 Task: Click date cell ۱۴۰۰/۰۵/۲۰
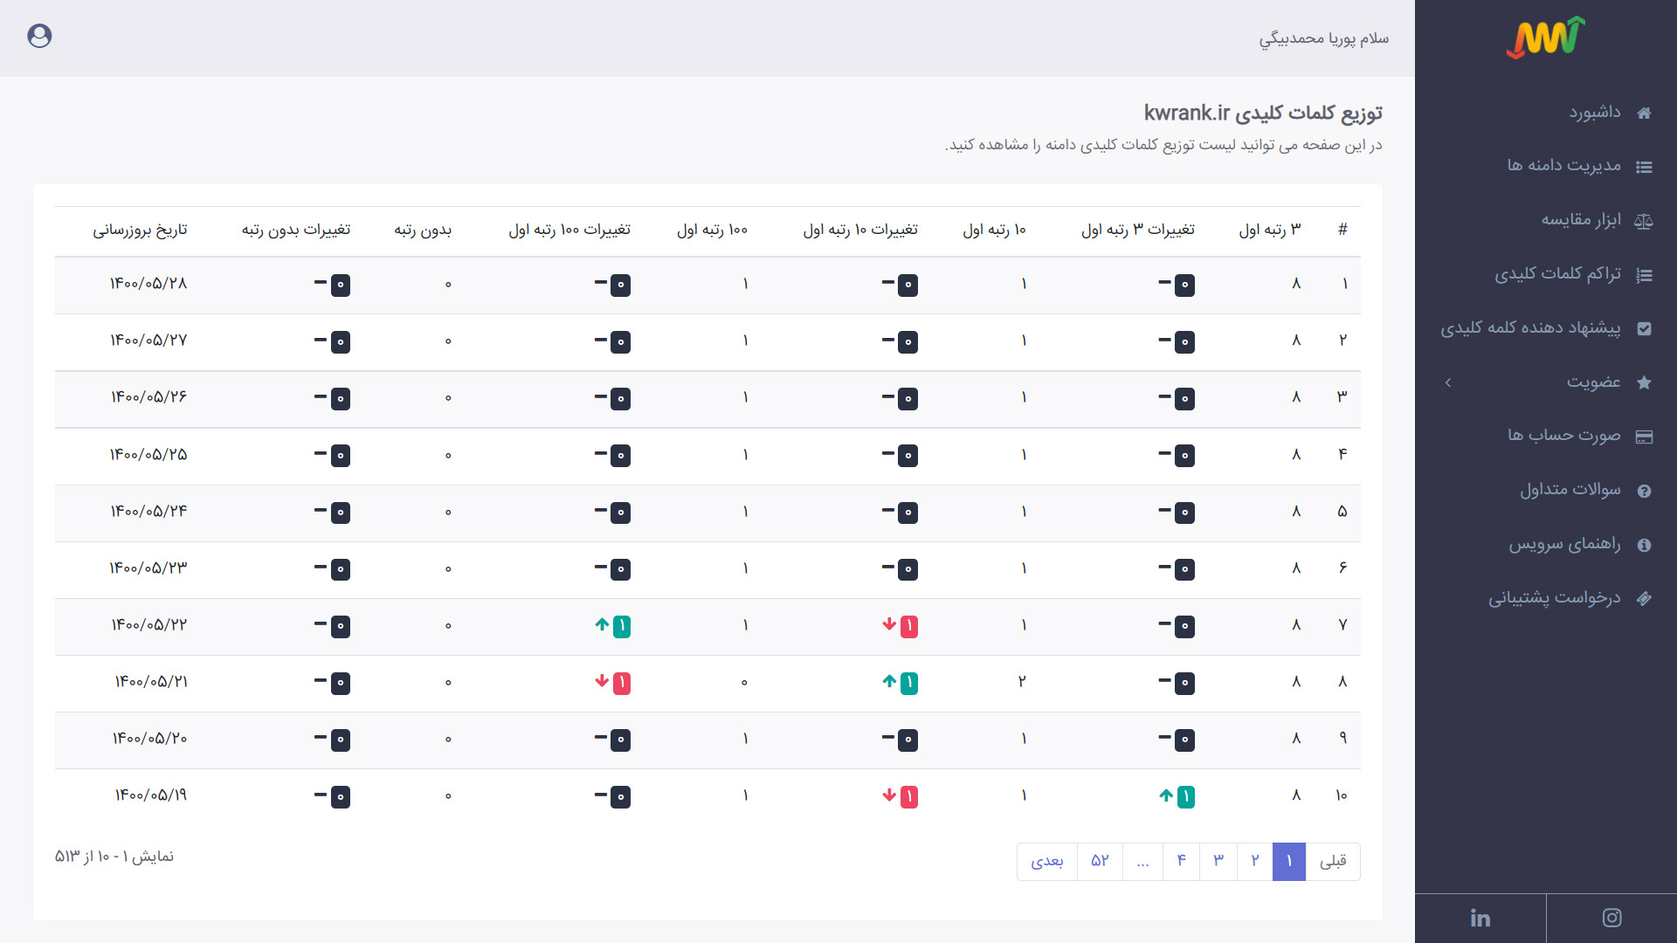pos(149,739)
